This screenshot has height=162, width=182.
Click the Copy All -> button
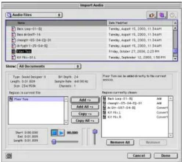pyautogui.click(x=85, y=121)
